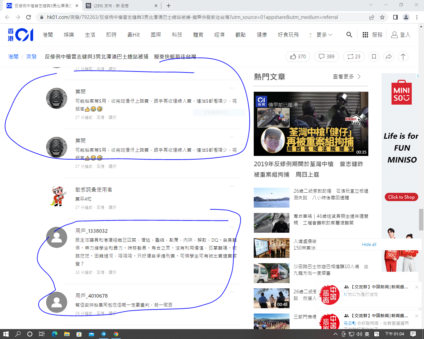
Task: Open File Explorer from taskbar
Action: pyautogui.click(x=67, y=334)
